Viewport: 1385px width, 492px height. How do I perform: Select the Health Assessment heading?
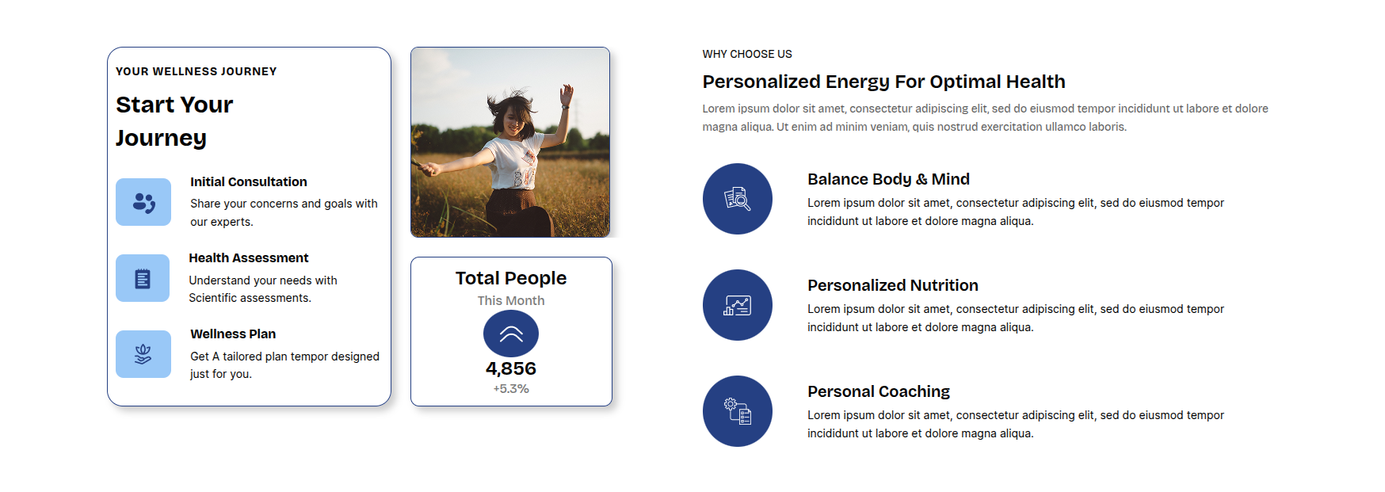pos(249,258)
